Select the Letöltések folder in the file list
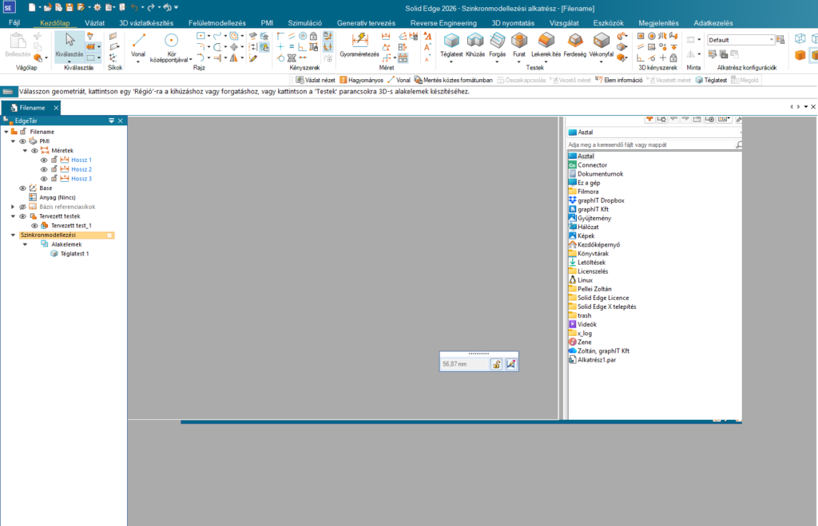This screenshot has height=526, width=818. pyautogui.click(x=593, y=263)
